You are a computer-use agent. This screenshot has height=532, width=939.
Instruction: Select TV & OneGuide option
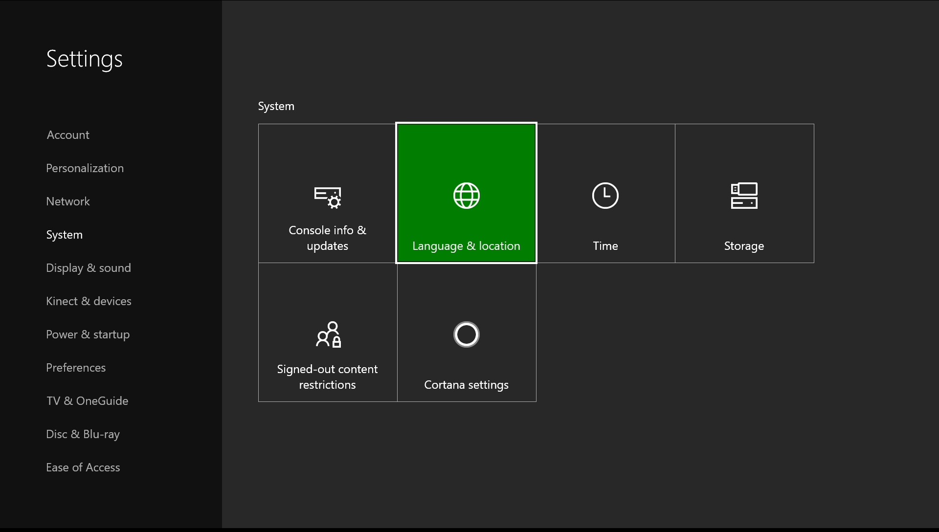87,400
